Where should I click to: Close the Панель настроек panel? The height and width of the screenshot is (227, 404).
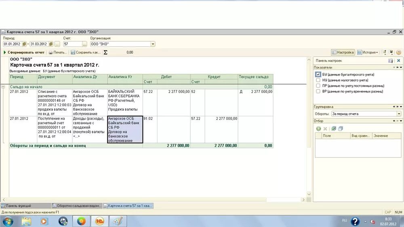[x=399, y=61]
